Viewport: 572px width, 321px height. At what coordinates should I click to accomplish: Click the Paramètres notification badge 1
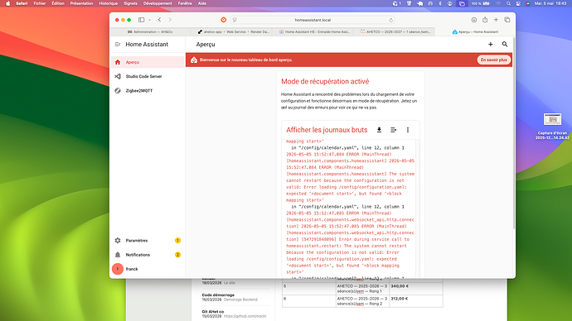pyautogui.click(x=177, y=241)
